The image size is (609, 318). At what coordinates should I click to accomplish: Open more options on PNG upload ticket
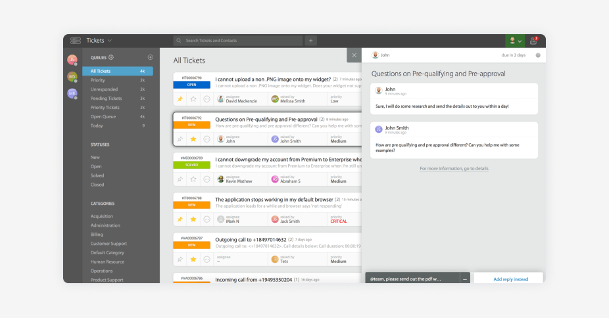pos(207,99)
